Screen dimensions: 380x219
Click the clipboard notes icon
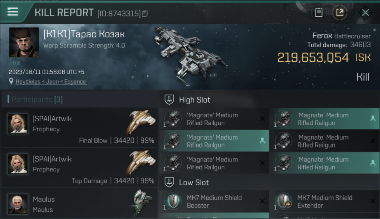pyautogui.click(x=319, y=13)
